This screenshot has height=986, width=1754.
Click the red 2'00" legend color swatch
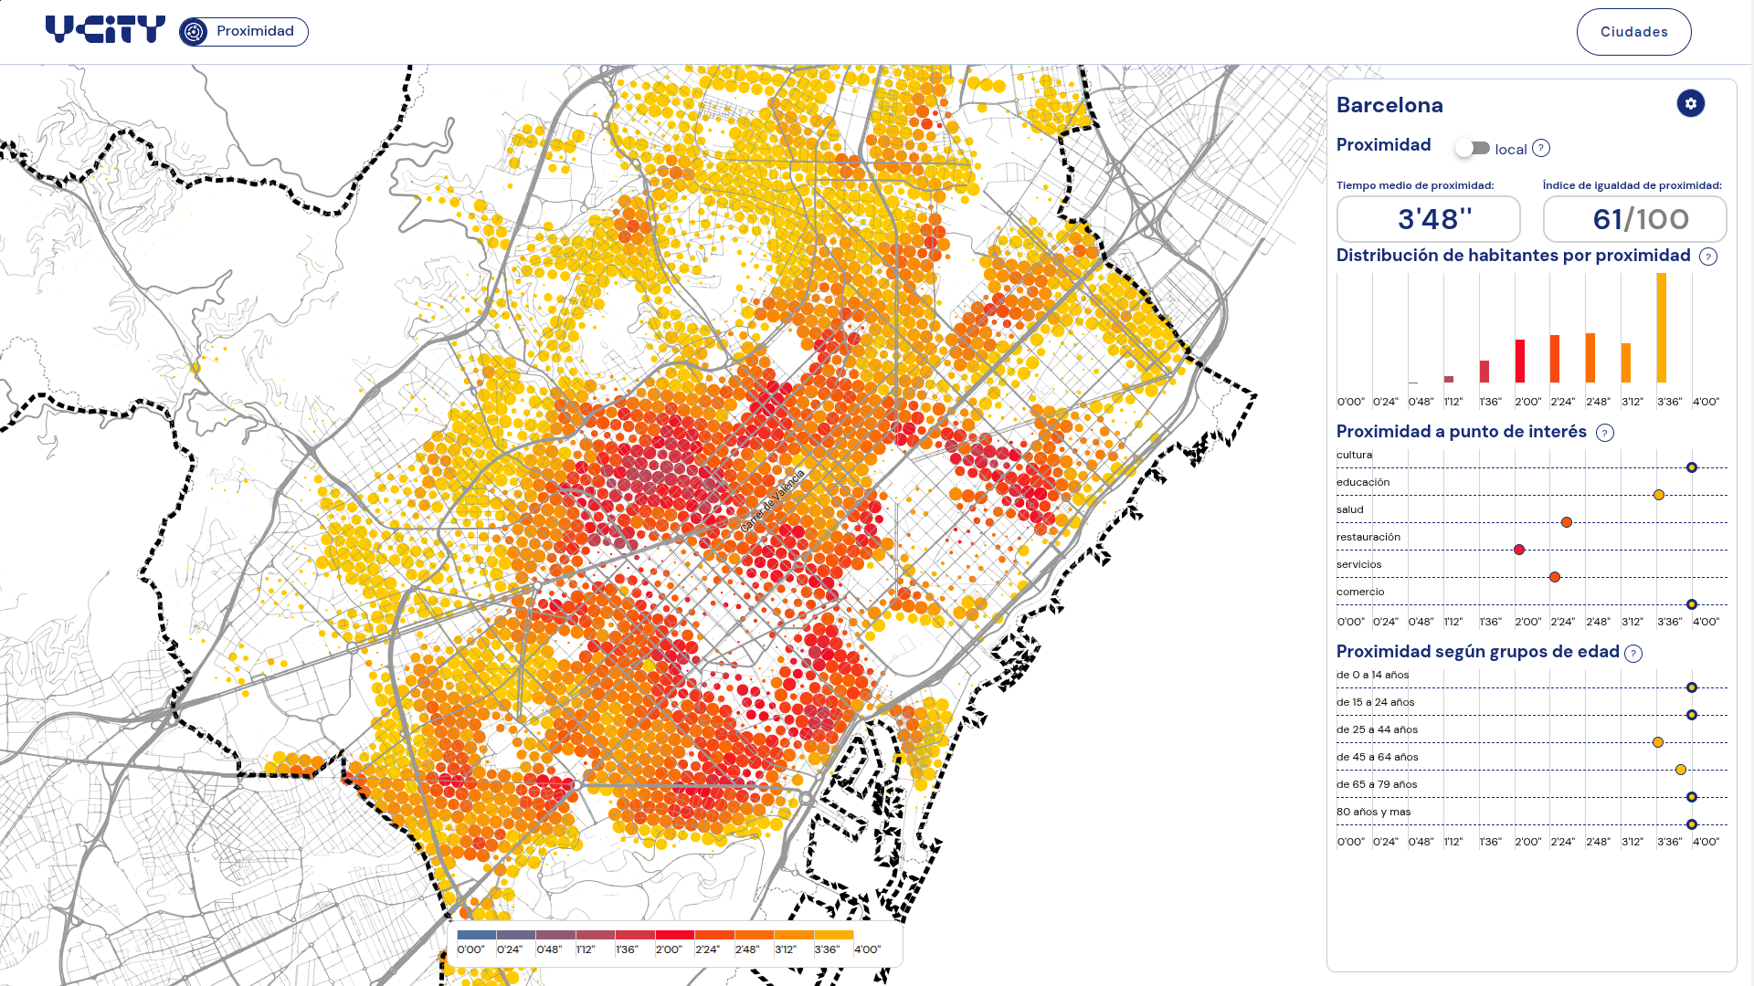click(x=674, y=935)
